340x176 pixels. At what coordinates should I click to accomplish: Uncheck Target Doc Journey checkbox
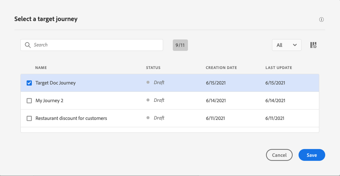point(29,83)
